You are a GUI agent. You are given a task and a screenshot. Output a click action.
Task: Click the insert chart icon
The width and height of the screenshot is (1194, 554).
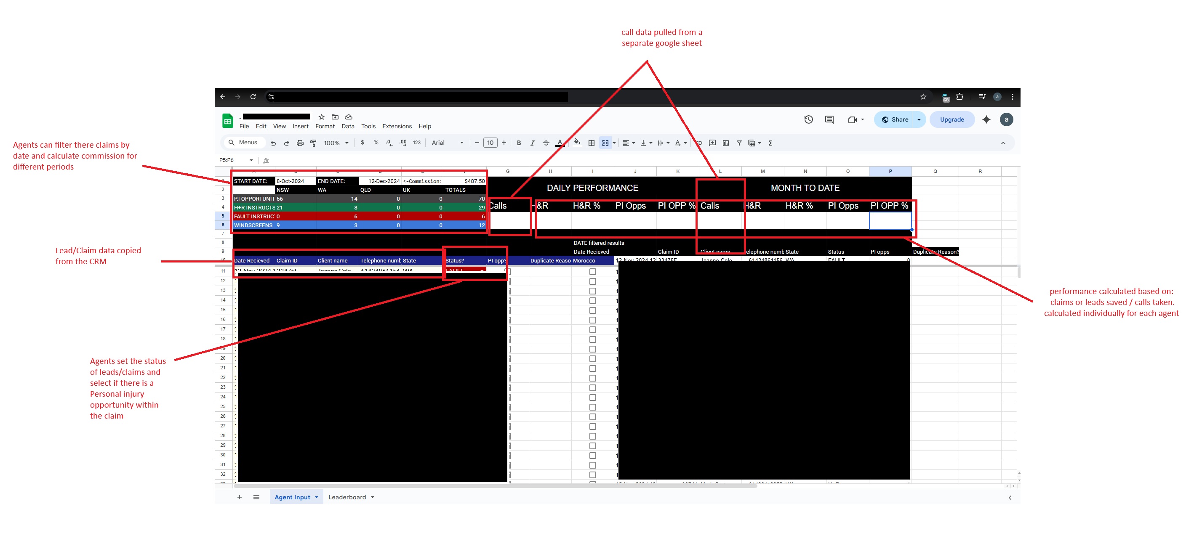(725, 143)
